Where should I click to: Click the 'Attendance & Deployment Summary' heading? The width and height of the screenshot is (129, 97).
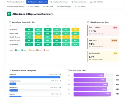pos(33,14)
